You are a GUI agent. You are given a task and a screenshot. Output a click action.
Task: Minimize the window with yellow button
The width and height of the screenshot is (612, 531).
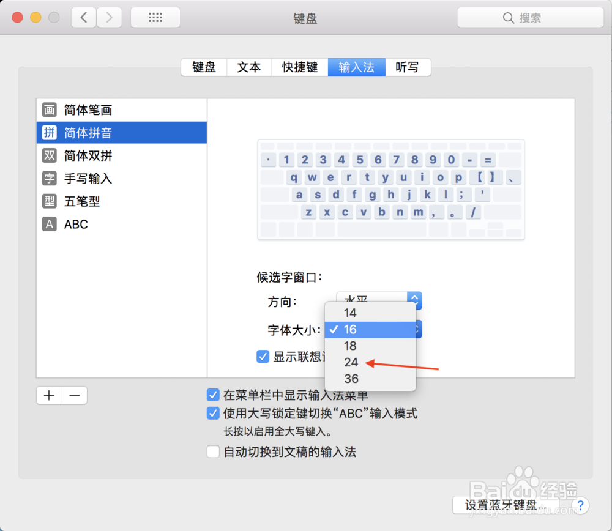tap(36, 18)
